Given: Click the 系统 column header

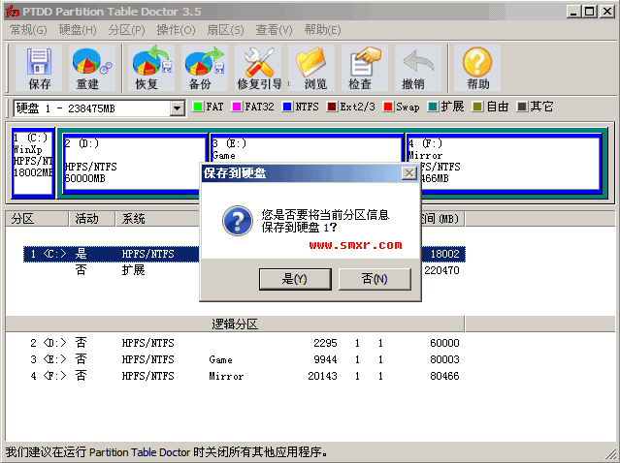Looking at the screenshot, I should (134, 219).
